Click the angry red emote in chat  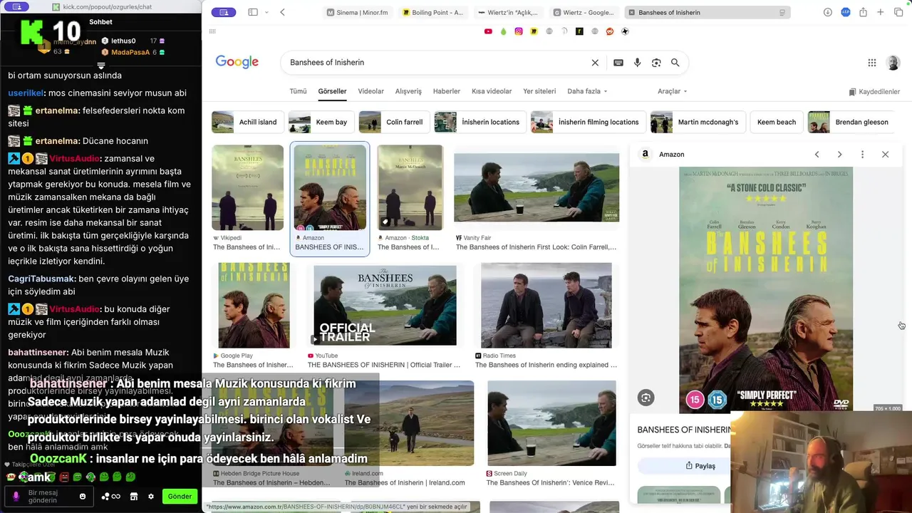(x=64, y=477)
